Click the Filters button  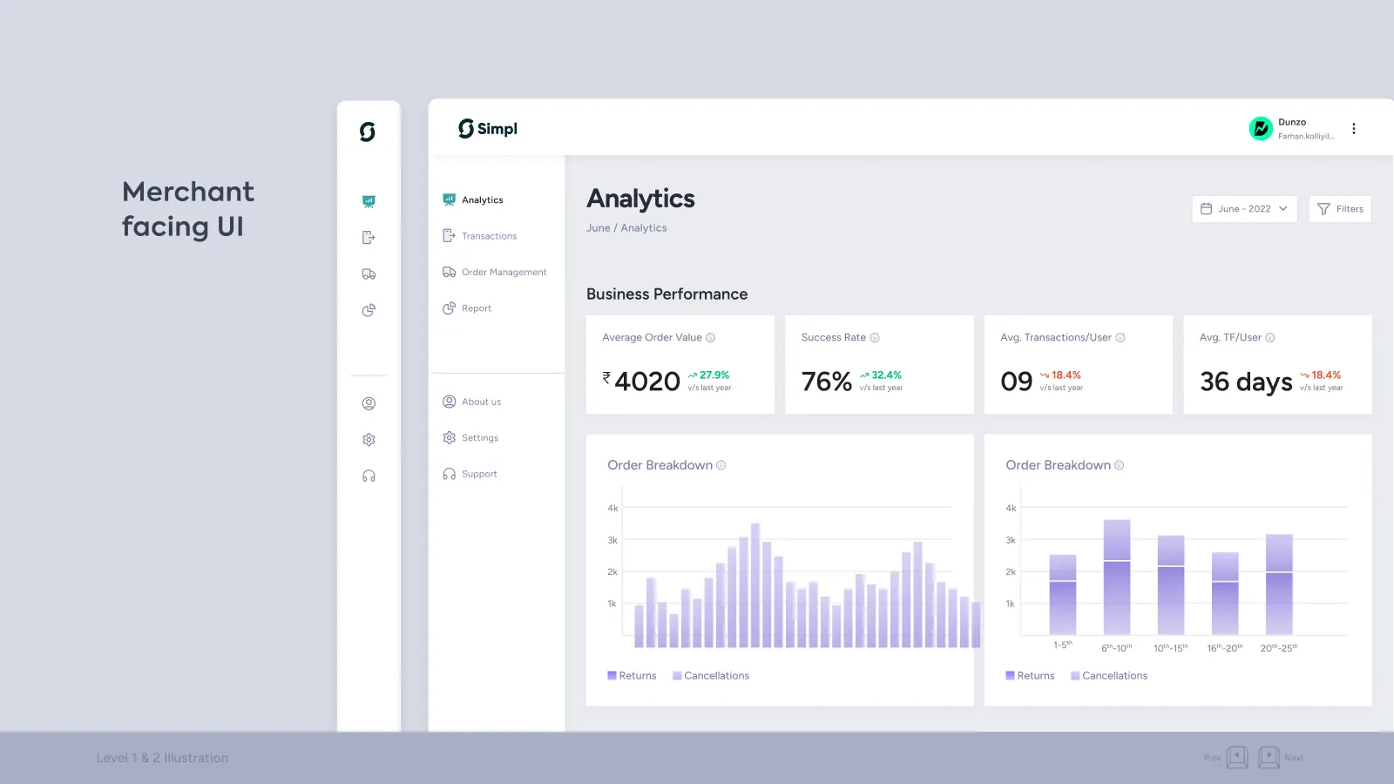tap(1340, 209)
